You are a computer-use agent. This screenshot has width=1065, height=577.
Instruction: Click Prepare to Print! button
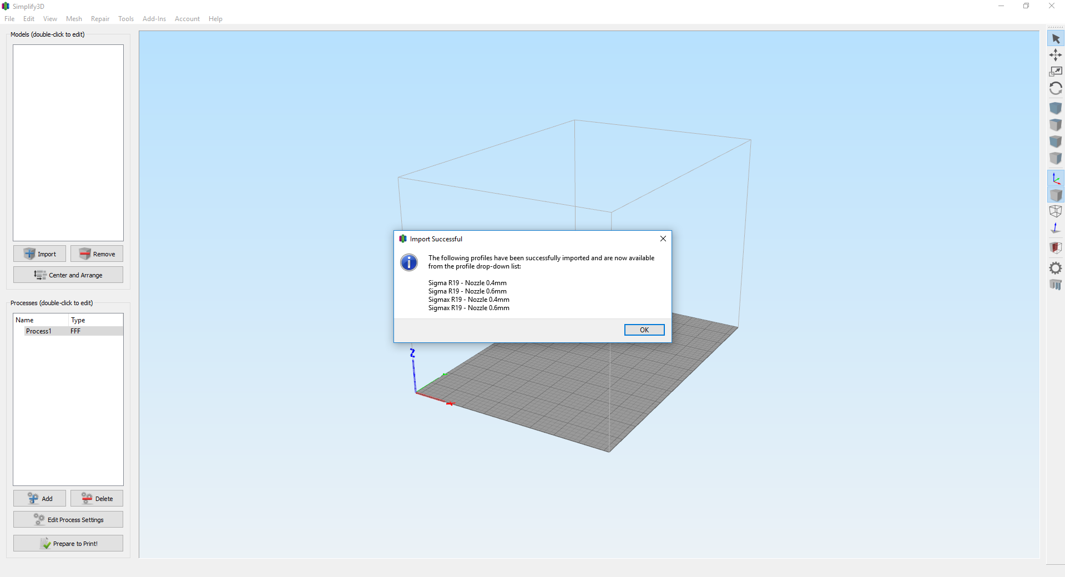point(68,544)
